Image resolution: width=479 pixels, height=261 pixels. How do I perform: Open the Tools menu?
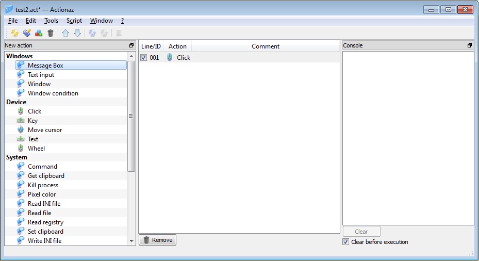[x=51, y=21]
